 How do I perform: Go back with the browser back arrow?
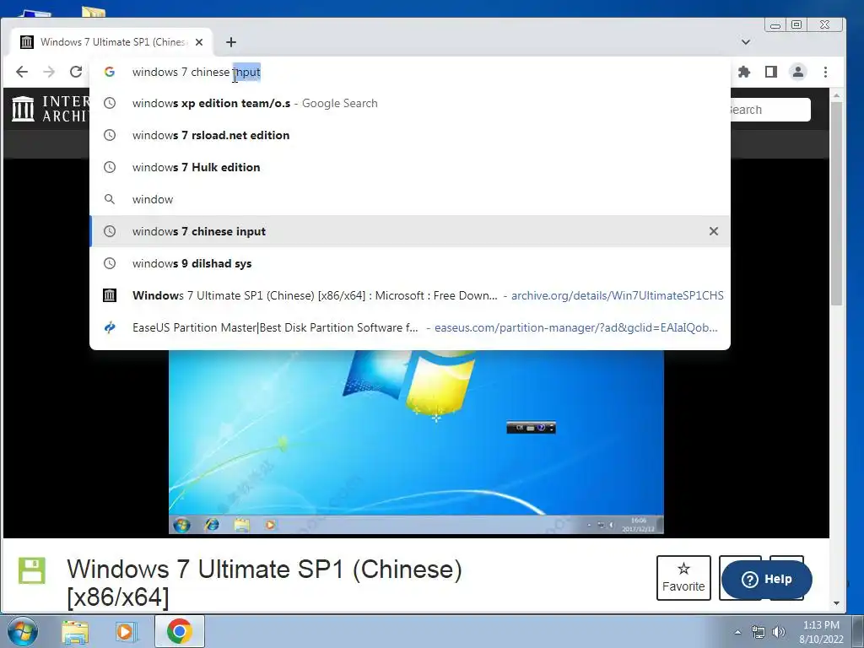pyautogui.click(x=22, y=72)
